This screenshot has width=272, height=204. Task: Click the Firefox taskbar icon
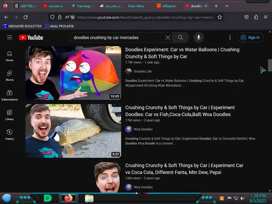coord(69,198)
